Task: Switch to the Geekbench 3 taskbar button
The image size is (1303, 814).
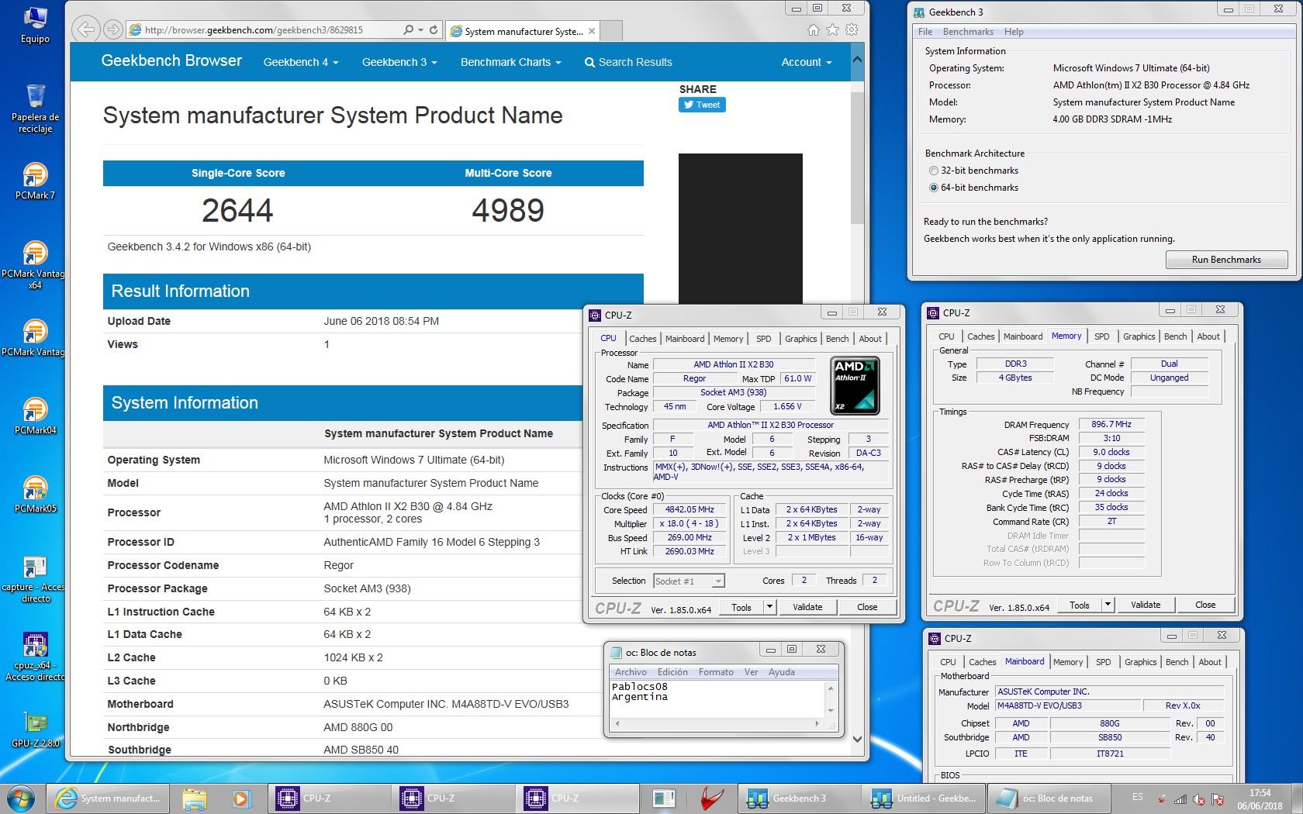Action: 798,798
